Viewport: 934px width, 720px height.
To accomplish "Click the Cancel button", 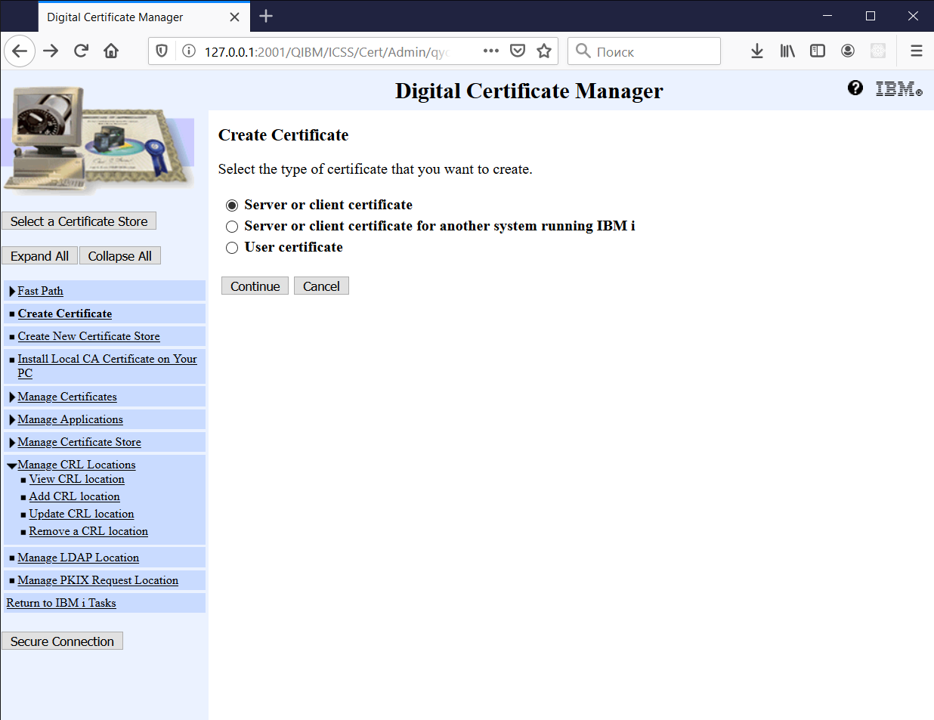I will pos(321,286).
